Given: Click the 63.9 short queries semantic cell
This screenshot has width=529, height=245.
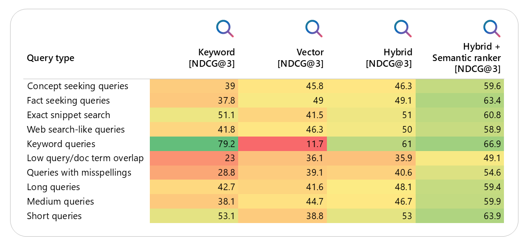Looking at the screenshot, I should point(460,216).
